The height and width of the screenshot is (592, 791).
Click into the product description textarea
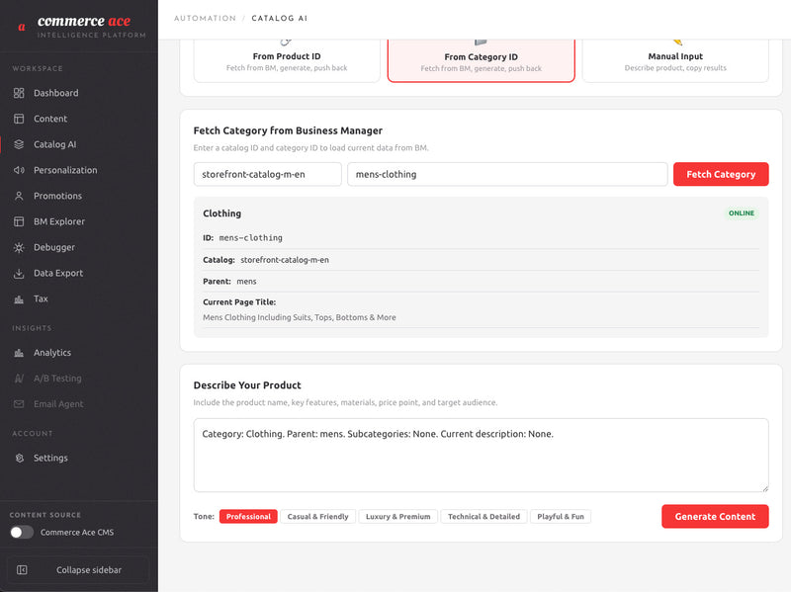click(481, 455)
